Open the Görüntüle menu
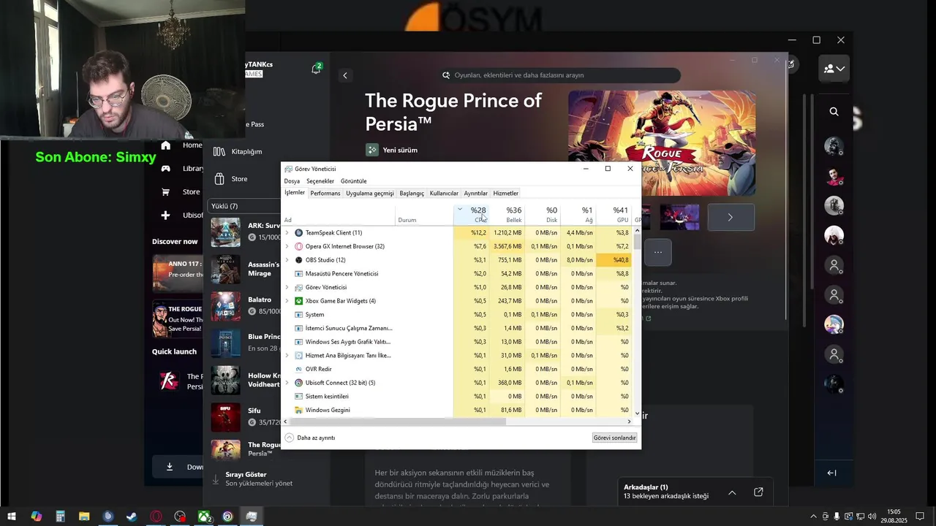 click(x=354, y=181)
